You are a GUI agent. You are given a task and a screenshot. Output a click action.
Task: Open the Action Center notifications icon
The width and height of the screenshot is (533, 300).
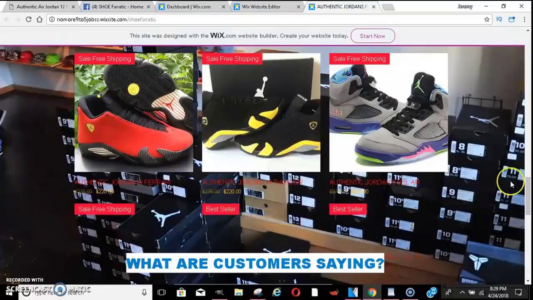[x=518, y=292]
